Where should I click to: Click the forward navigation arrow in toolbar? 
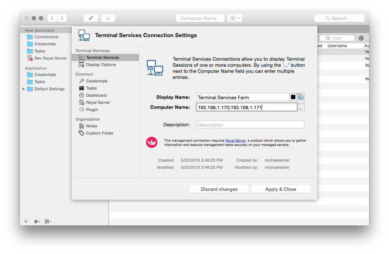[x=62, y=18]
